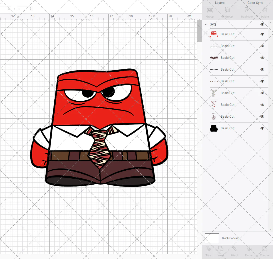The width and height of the screenshot is (273, 259).
Task: Hide the black silhouette Basic Cut layer
Action: click(x=262, y=128)
